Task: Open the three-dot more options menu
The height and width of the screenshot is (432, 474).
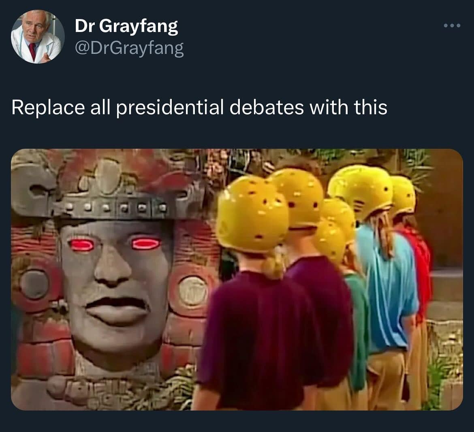Action: [x=452, y=26]
